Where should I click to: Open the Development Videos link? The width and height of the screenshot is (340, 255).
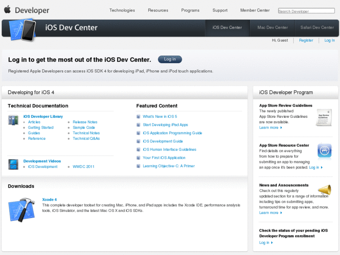point(42,161)
